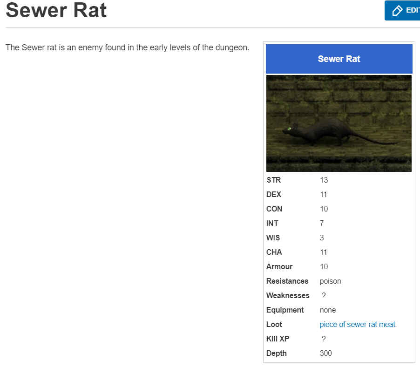Select the Armour label
420x368 pixels.
pyautogui.click(x=279, y=267)
